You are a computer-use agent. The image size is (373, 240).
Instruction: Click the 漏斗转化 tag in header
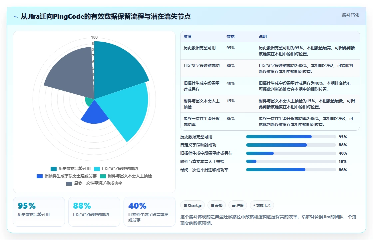coord(350,15)
